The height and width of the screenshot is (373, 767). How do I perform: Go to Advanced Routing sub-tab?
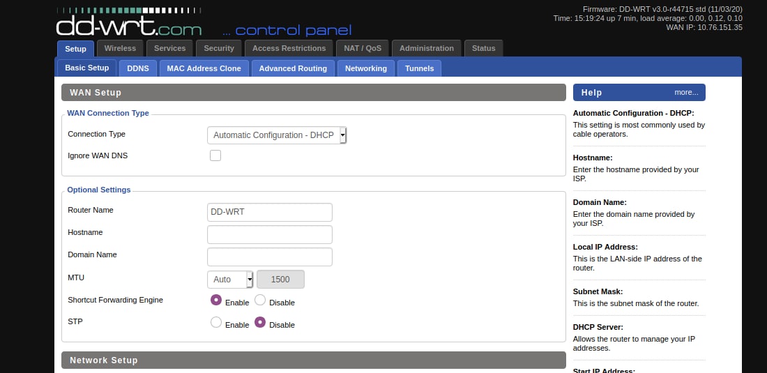tap(293, 68)
